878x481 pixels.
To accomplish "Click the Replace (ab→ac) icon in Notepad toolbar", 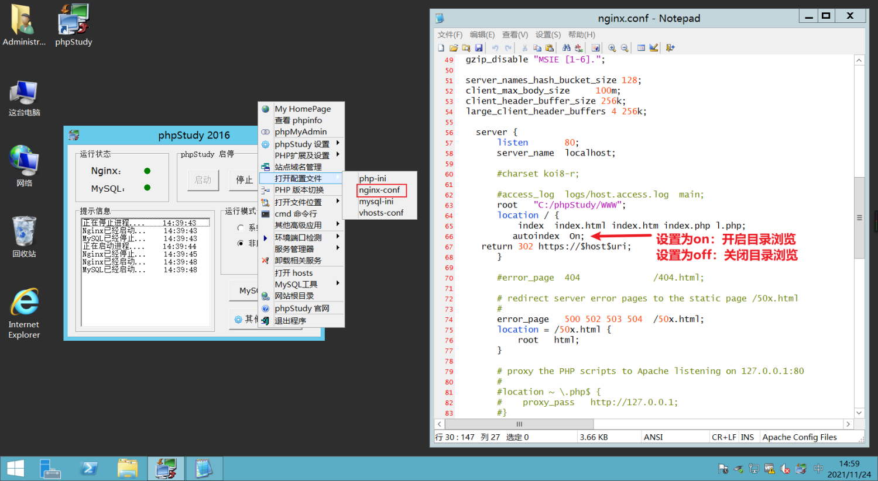I will click(579, 48).
